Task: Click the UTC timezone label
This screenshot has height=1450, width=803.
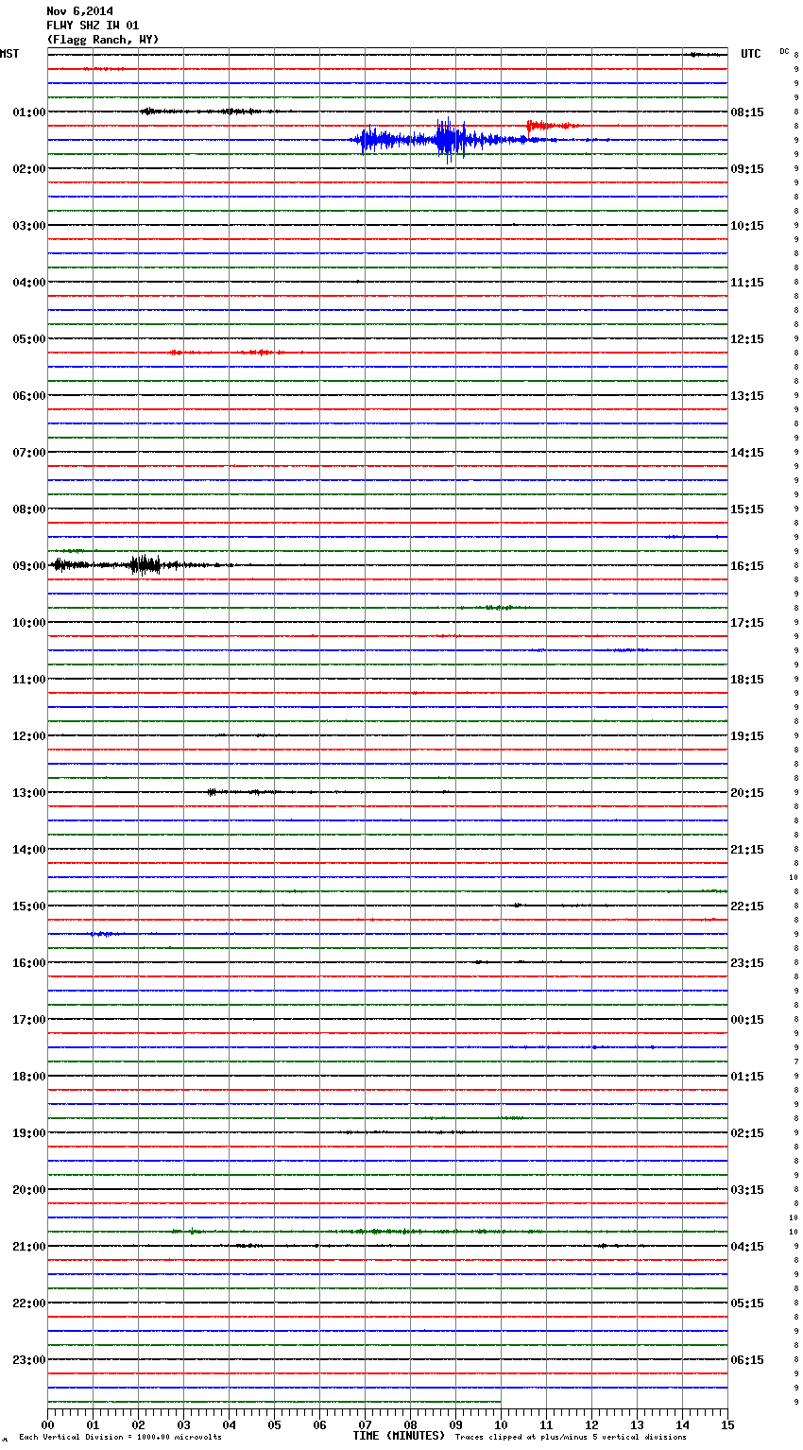Action: click(x=751, y=54)
